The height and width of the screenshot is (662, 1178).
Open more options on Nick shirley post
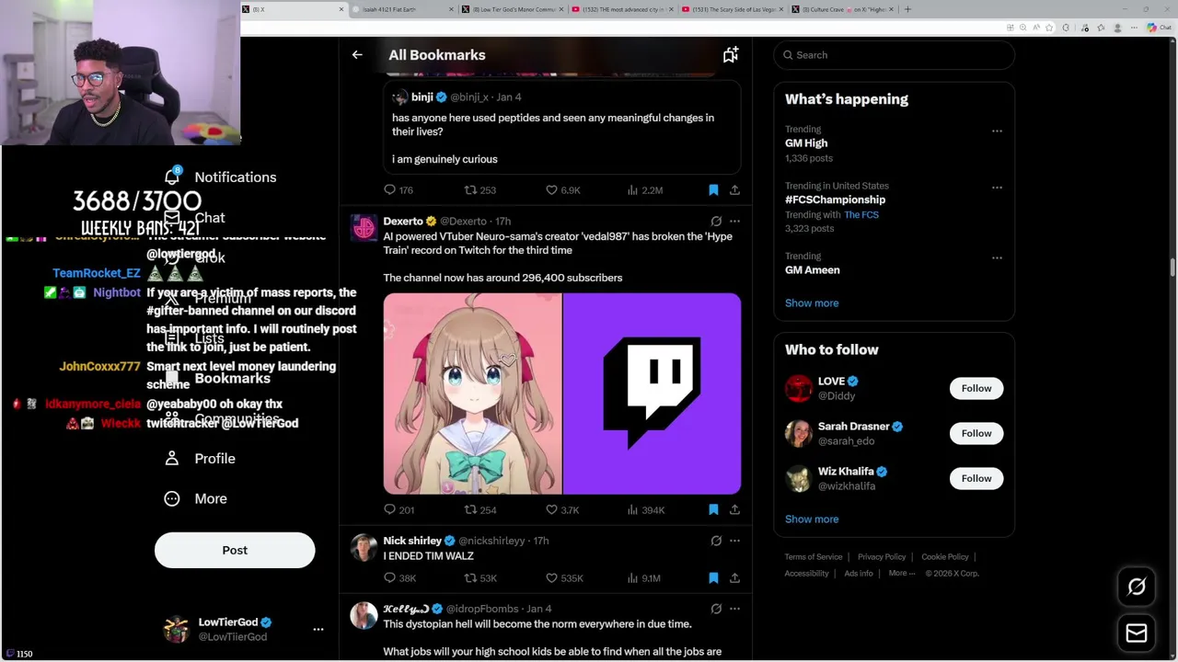[x=734, y=541]
